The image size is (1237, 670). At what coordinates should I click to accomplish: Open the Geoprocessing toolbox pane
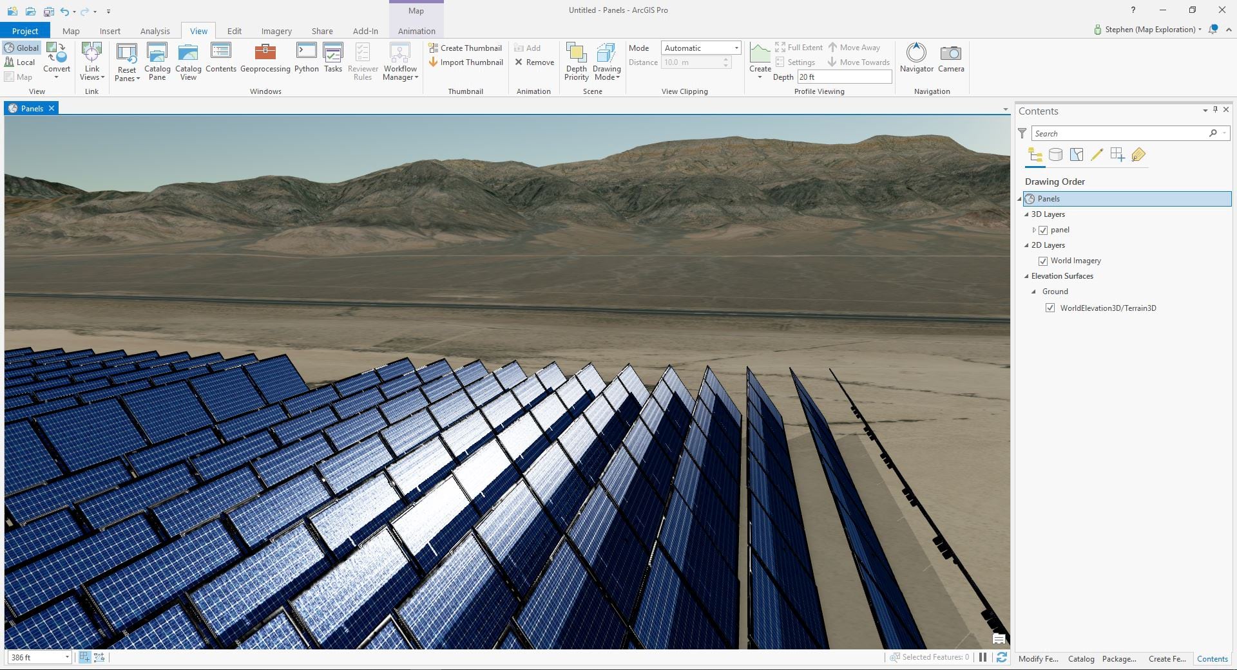pyautogui.click(x=265, y=58)
